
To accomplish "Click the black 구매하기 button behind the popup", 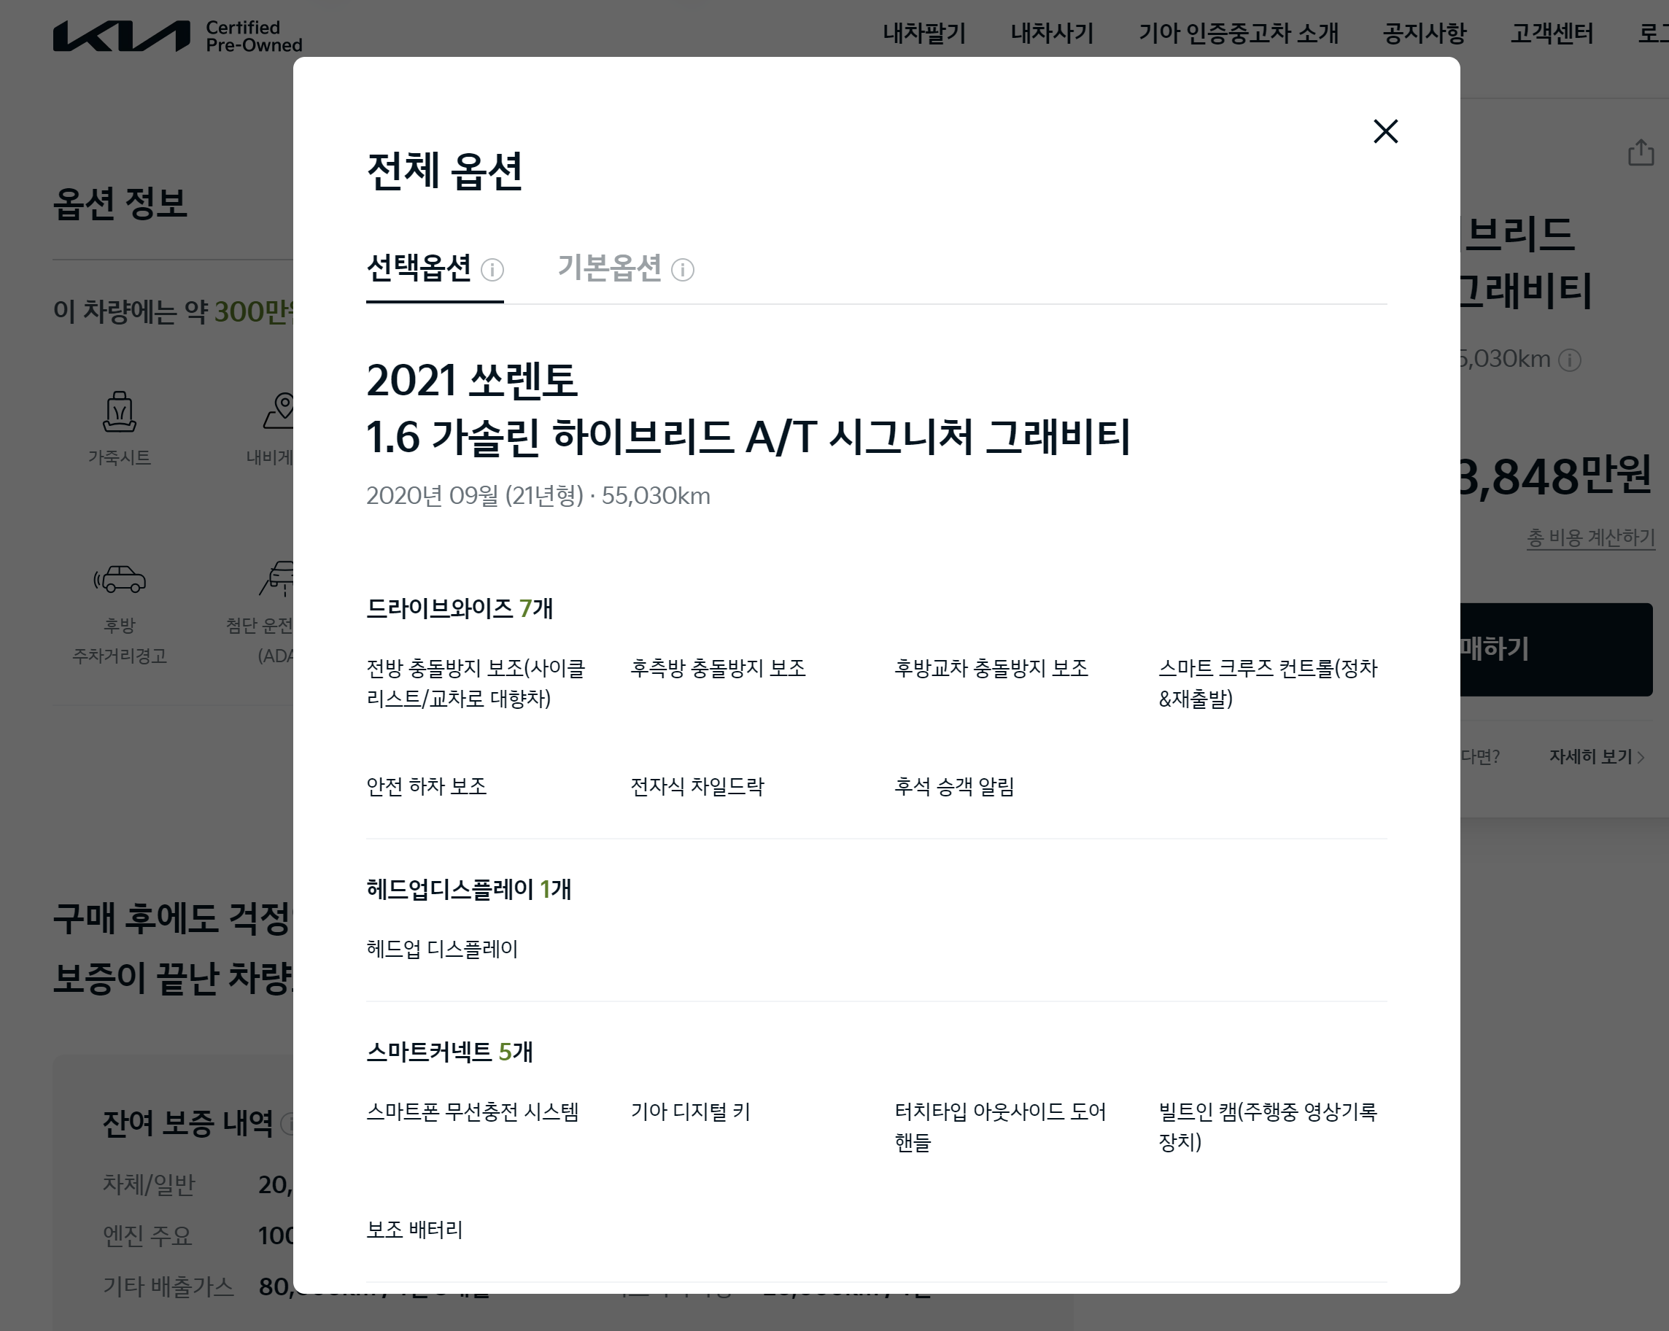I will 1556,649.
